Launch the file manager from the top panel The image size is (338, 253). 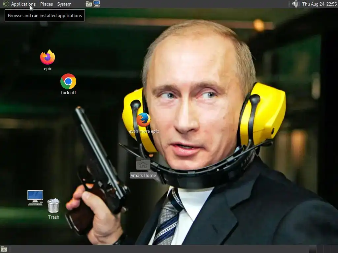click(x=88, y=4)
